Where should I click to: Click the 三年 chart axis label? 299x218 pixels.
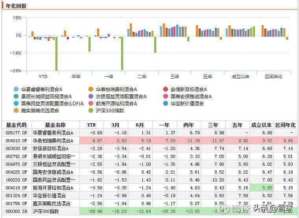[x=175, y=77]
